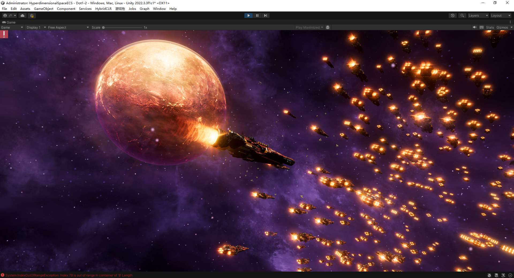Open the Component menu

pos(66,9)
